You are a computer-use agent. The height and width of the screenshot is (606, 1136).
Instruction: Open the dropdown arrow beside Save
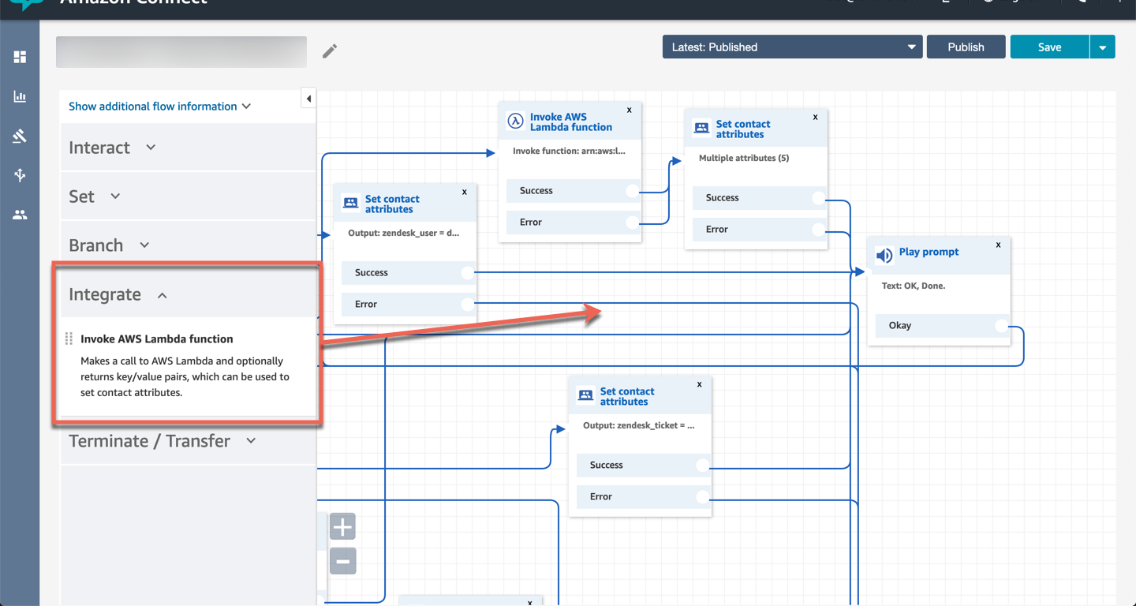1102,47
